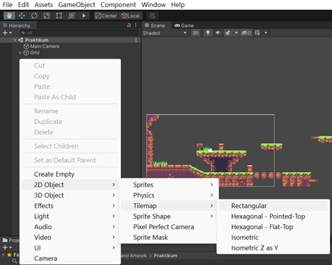332x265 pixels.
Task: Open the Sprites submenu
Action: [169, 185]
